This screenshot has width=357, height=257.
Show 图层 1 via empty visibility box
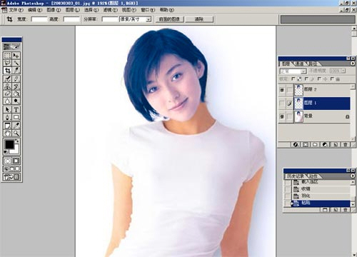282,104
